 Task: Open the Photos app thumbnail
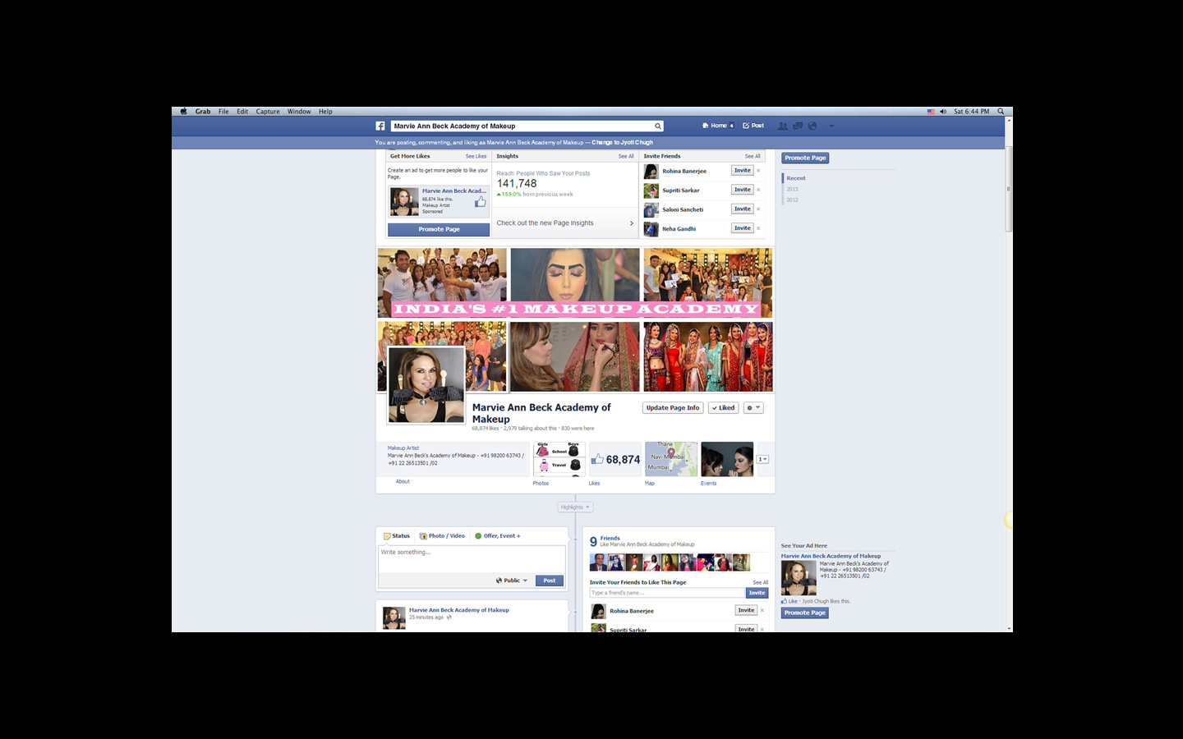[x=559, y=459]
